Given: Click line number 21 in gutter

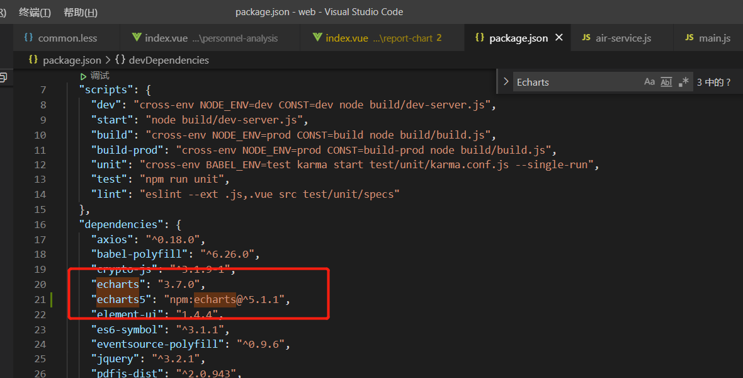Looking at the screenshot, I should 40,300.
